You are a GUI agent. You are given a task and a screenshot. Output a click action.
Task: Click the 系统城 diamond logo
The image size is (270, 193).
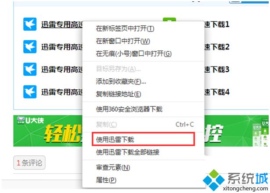click(214, 180)
